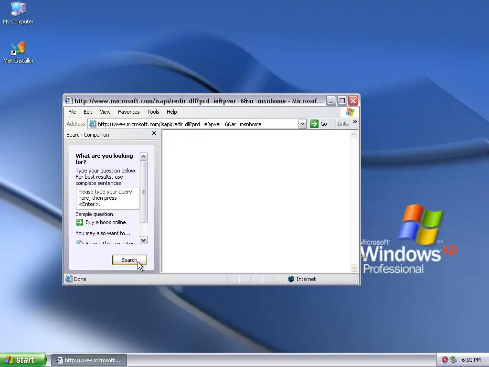Viewport: 489px width, 367px height.
Task: Click in the search query text box
Action: coord(107,198)
